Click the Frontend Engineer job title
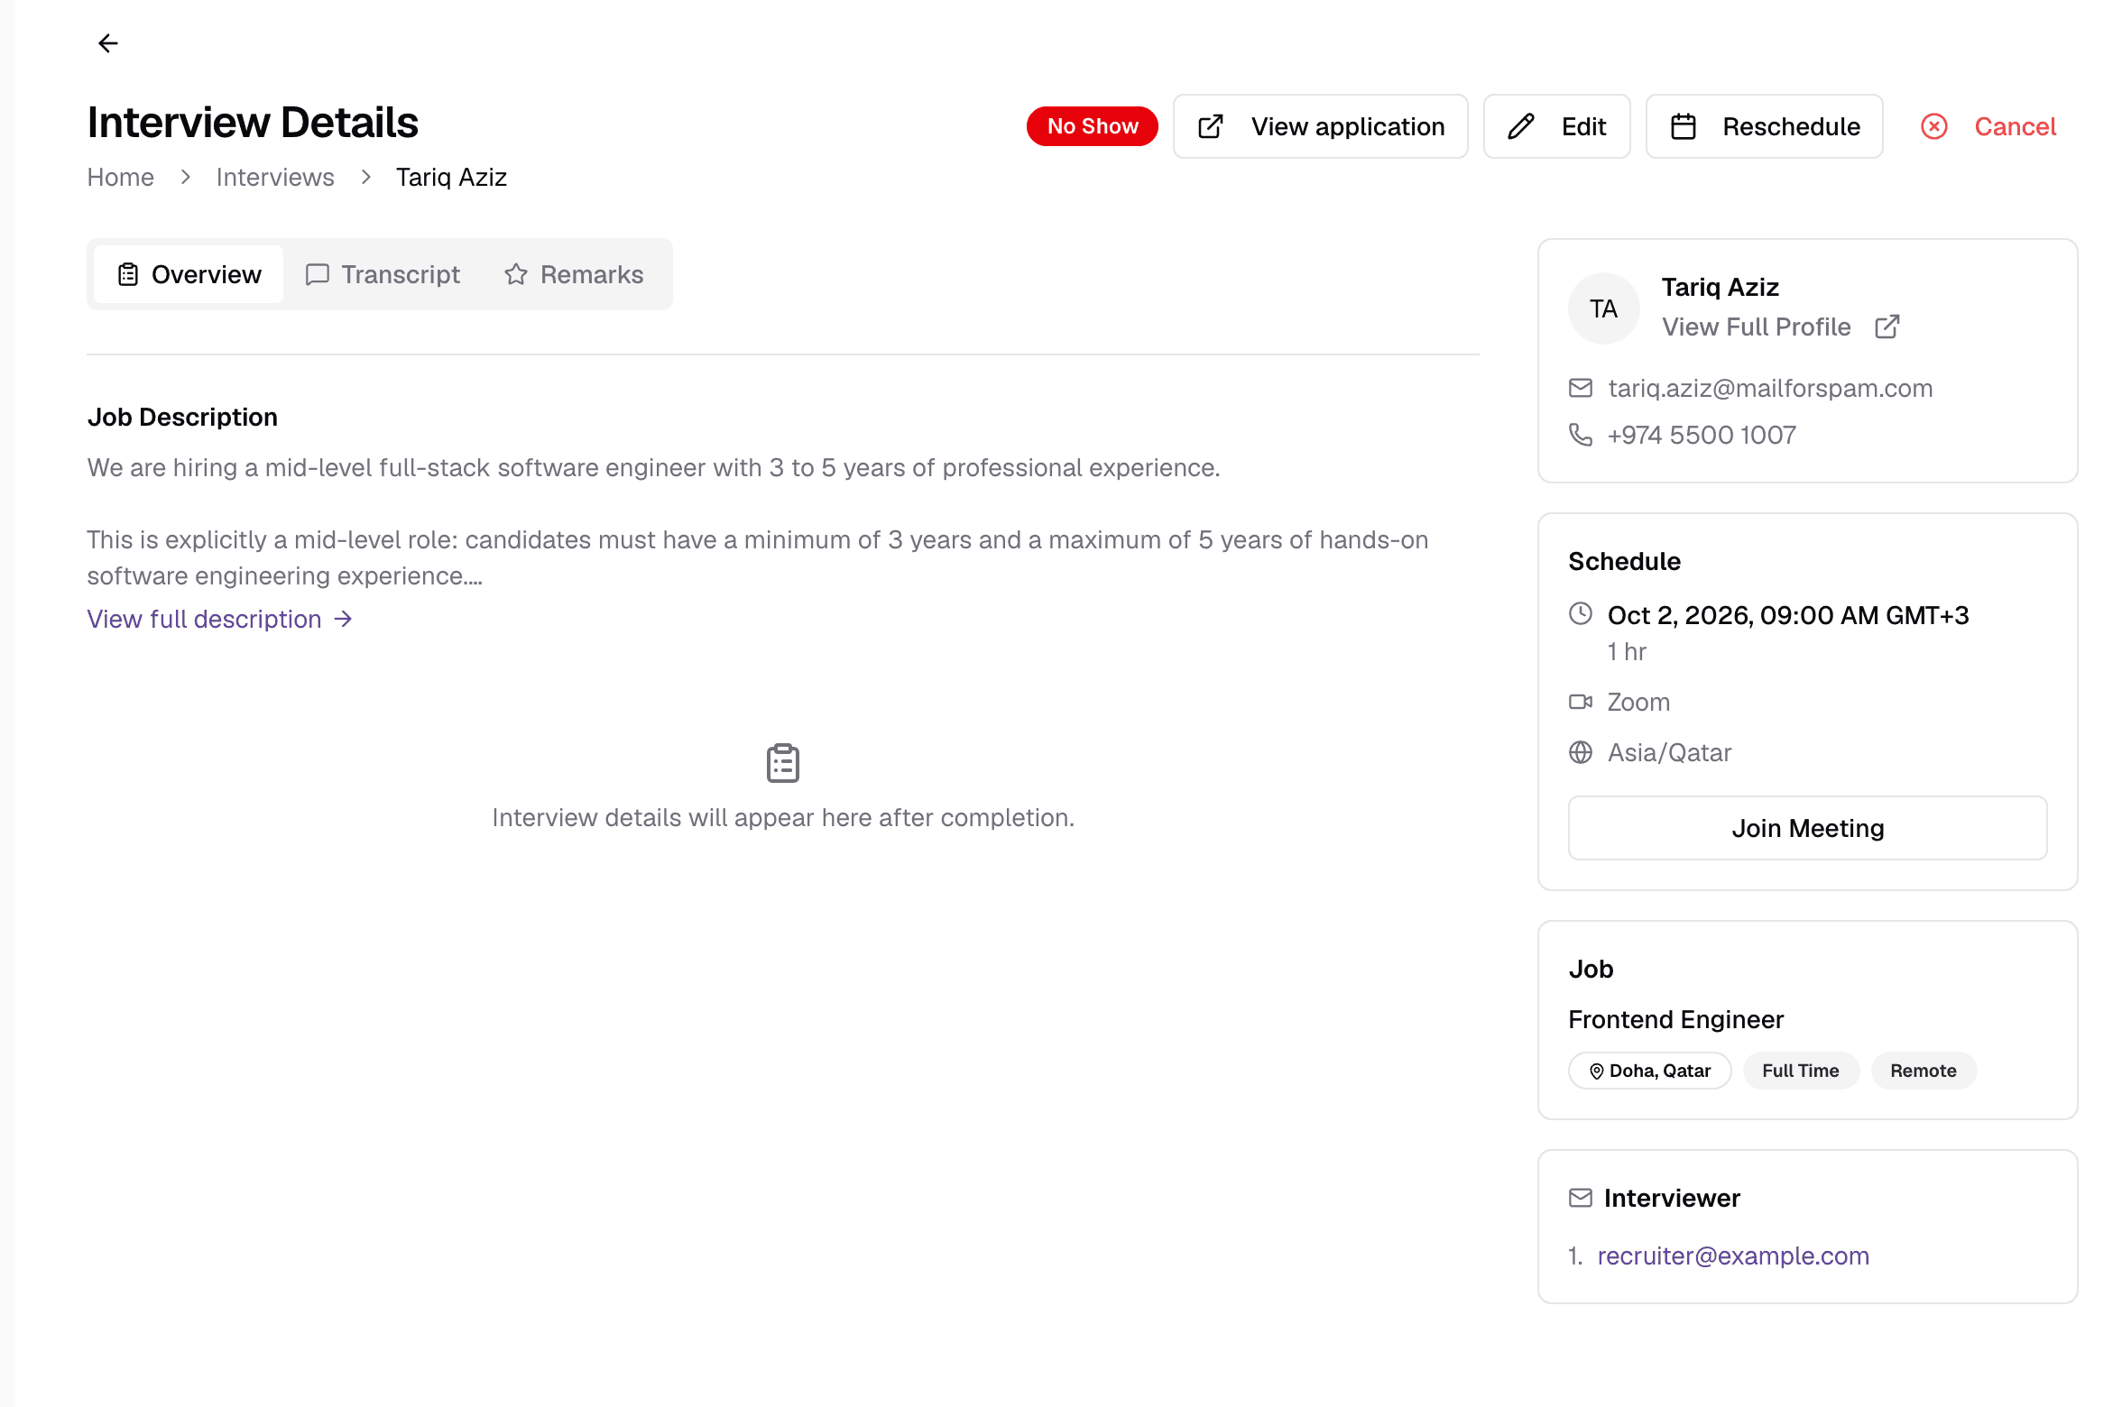 point(1675,1019)
